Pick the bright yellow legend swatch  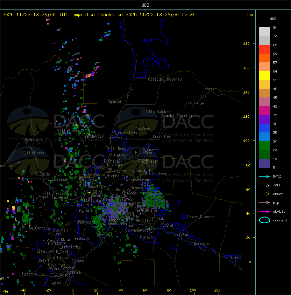[x=264, y=75]
